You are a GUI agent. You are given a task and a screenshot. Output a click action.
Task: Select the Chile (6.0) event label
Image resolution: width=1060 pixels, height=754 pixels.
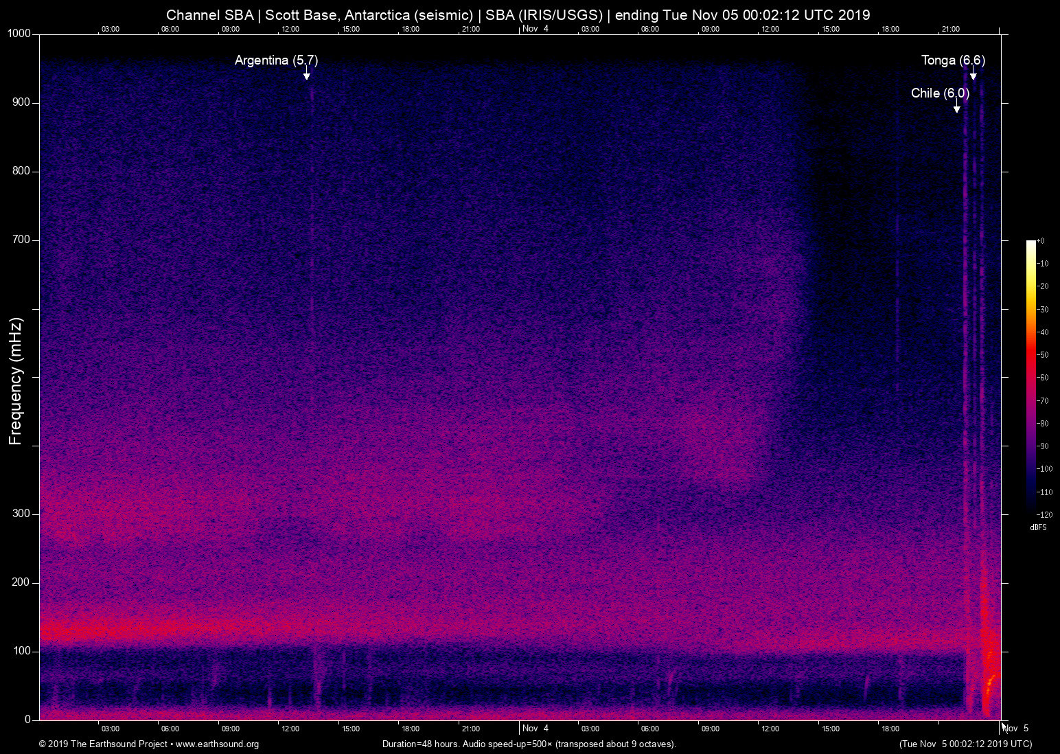click(x=939, y=93)
